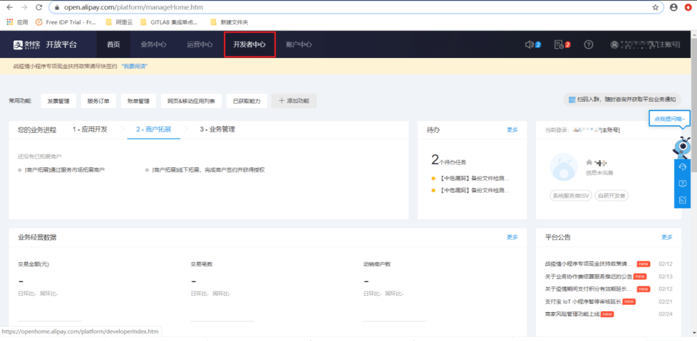Click the Alipay open platform logo

pyautogui.click(x=45, y=44)
